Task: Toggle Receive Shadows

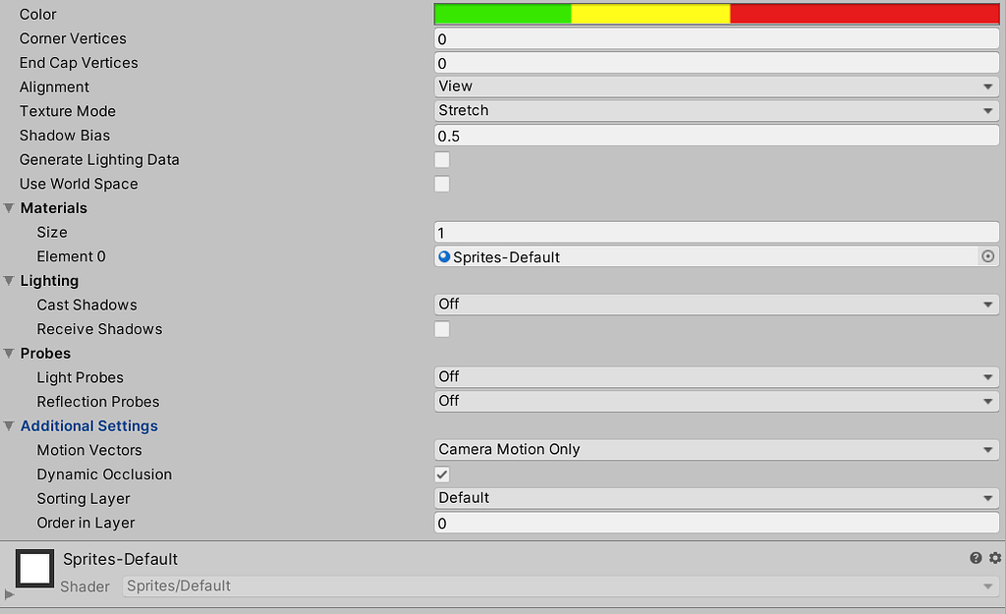Action: pos(441,328)
